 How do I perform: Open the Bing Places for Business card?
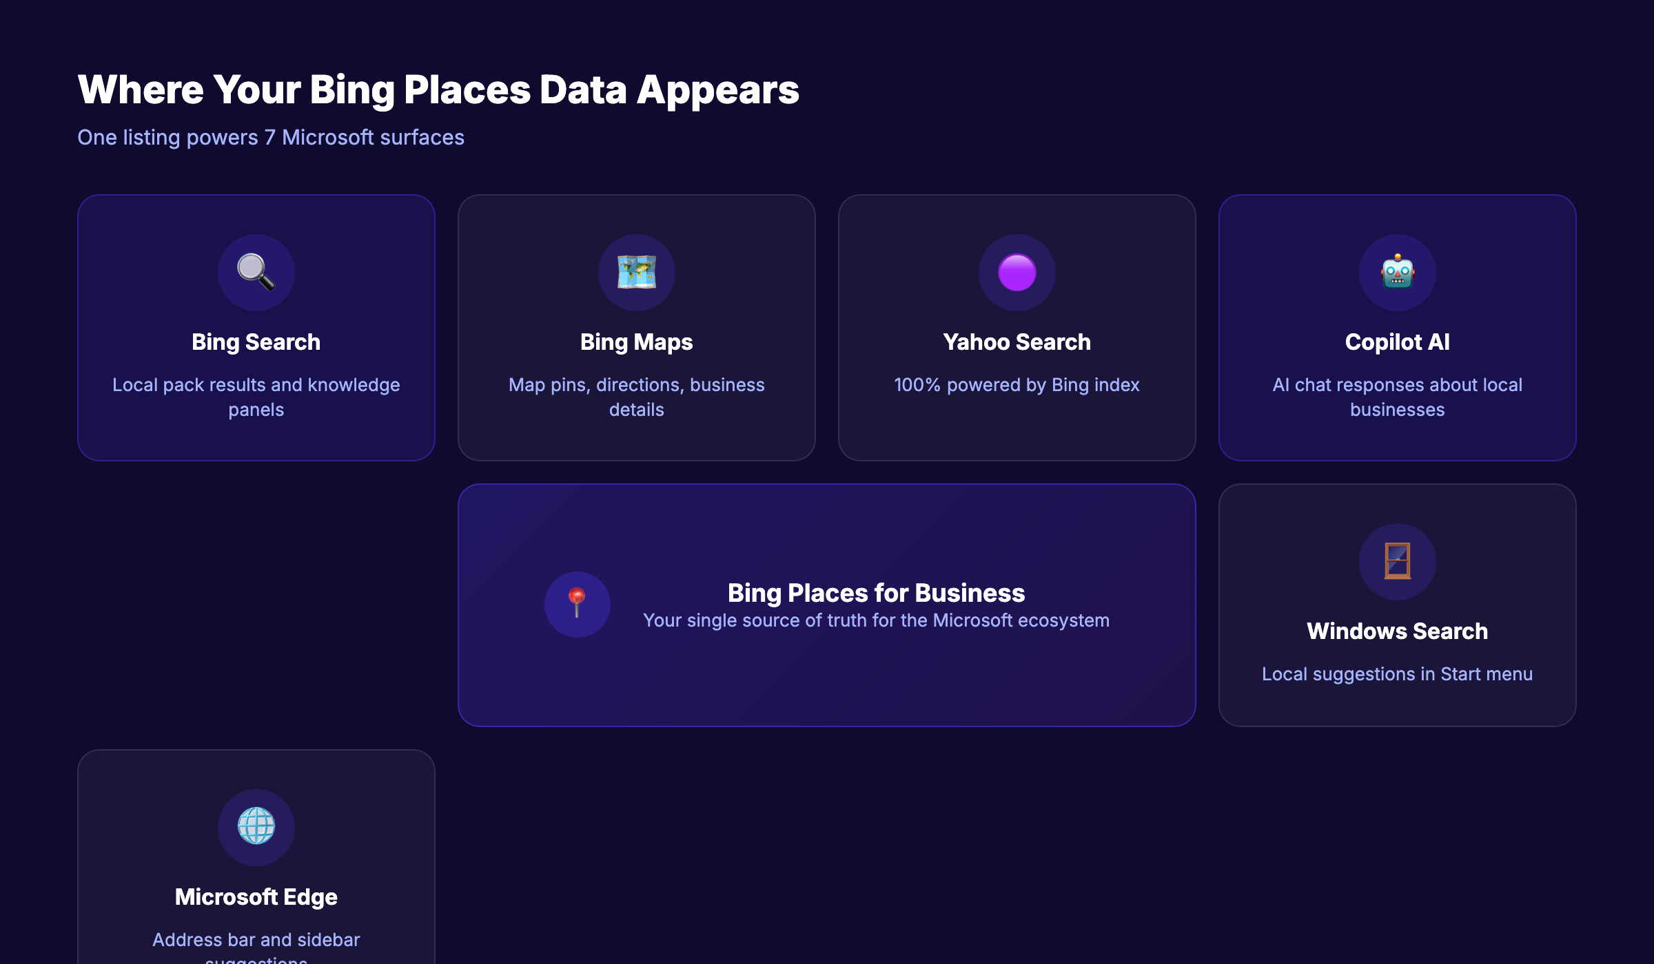tap(827, 605)
